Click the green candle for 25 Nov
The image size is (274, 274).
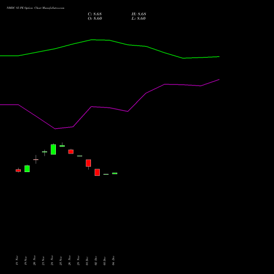62,146
